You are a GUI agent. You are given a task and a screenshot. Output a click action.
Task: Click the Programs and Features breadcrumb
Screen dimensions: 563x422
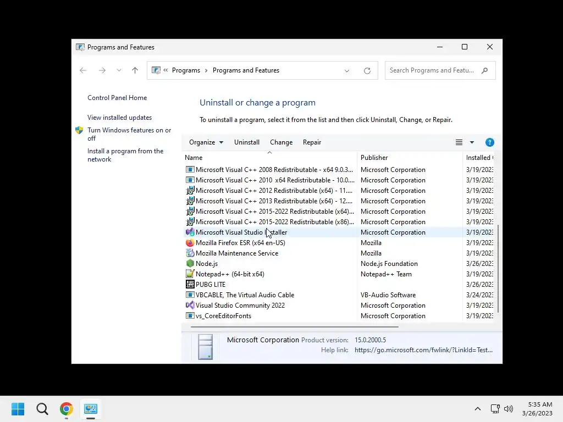246,70
